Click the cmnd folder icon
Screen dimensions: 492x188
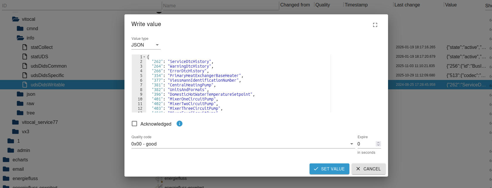(20, 28)
